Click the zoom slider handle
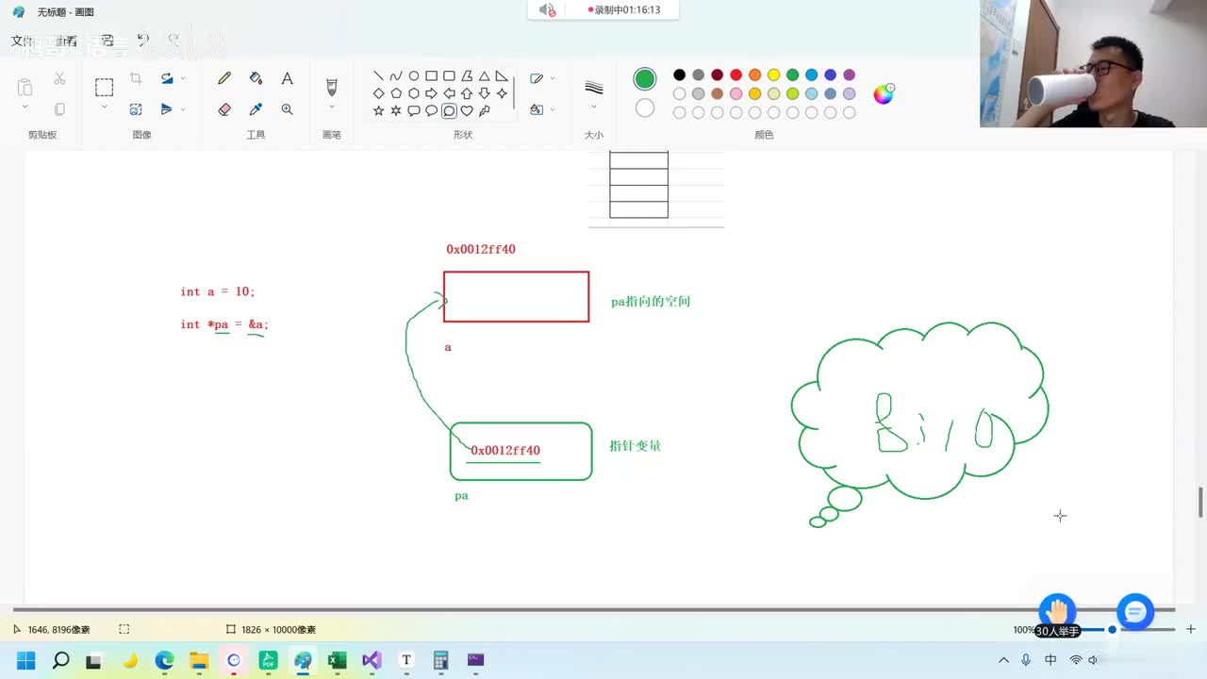 (1112, 629)
